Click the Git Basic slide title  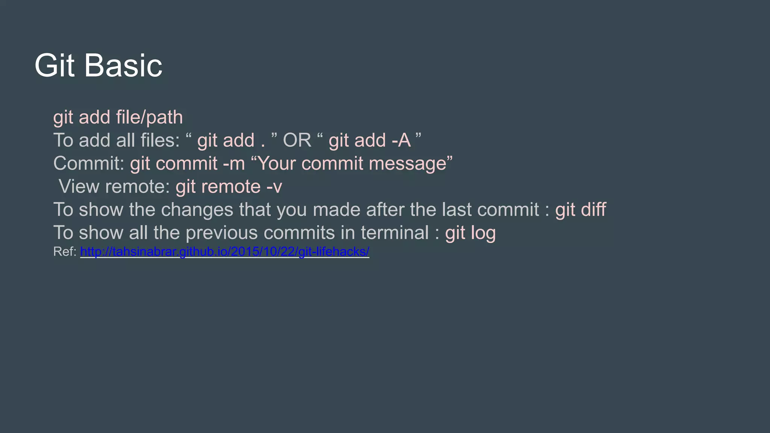point(99,65)
